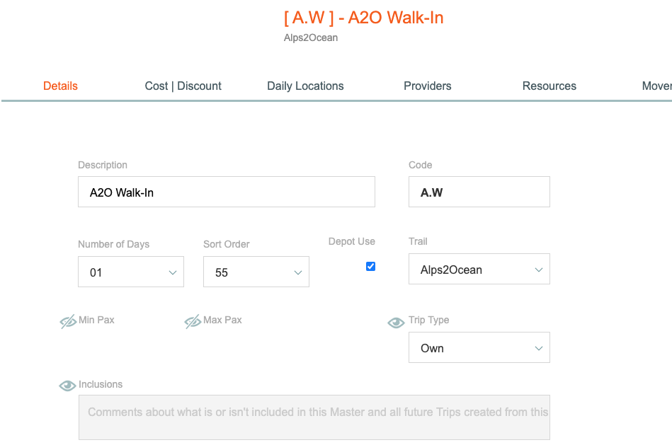Open the Number of Days dropdown
Screen dimensions: 672x445
click(x=131, y=272)
